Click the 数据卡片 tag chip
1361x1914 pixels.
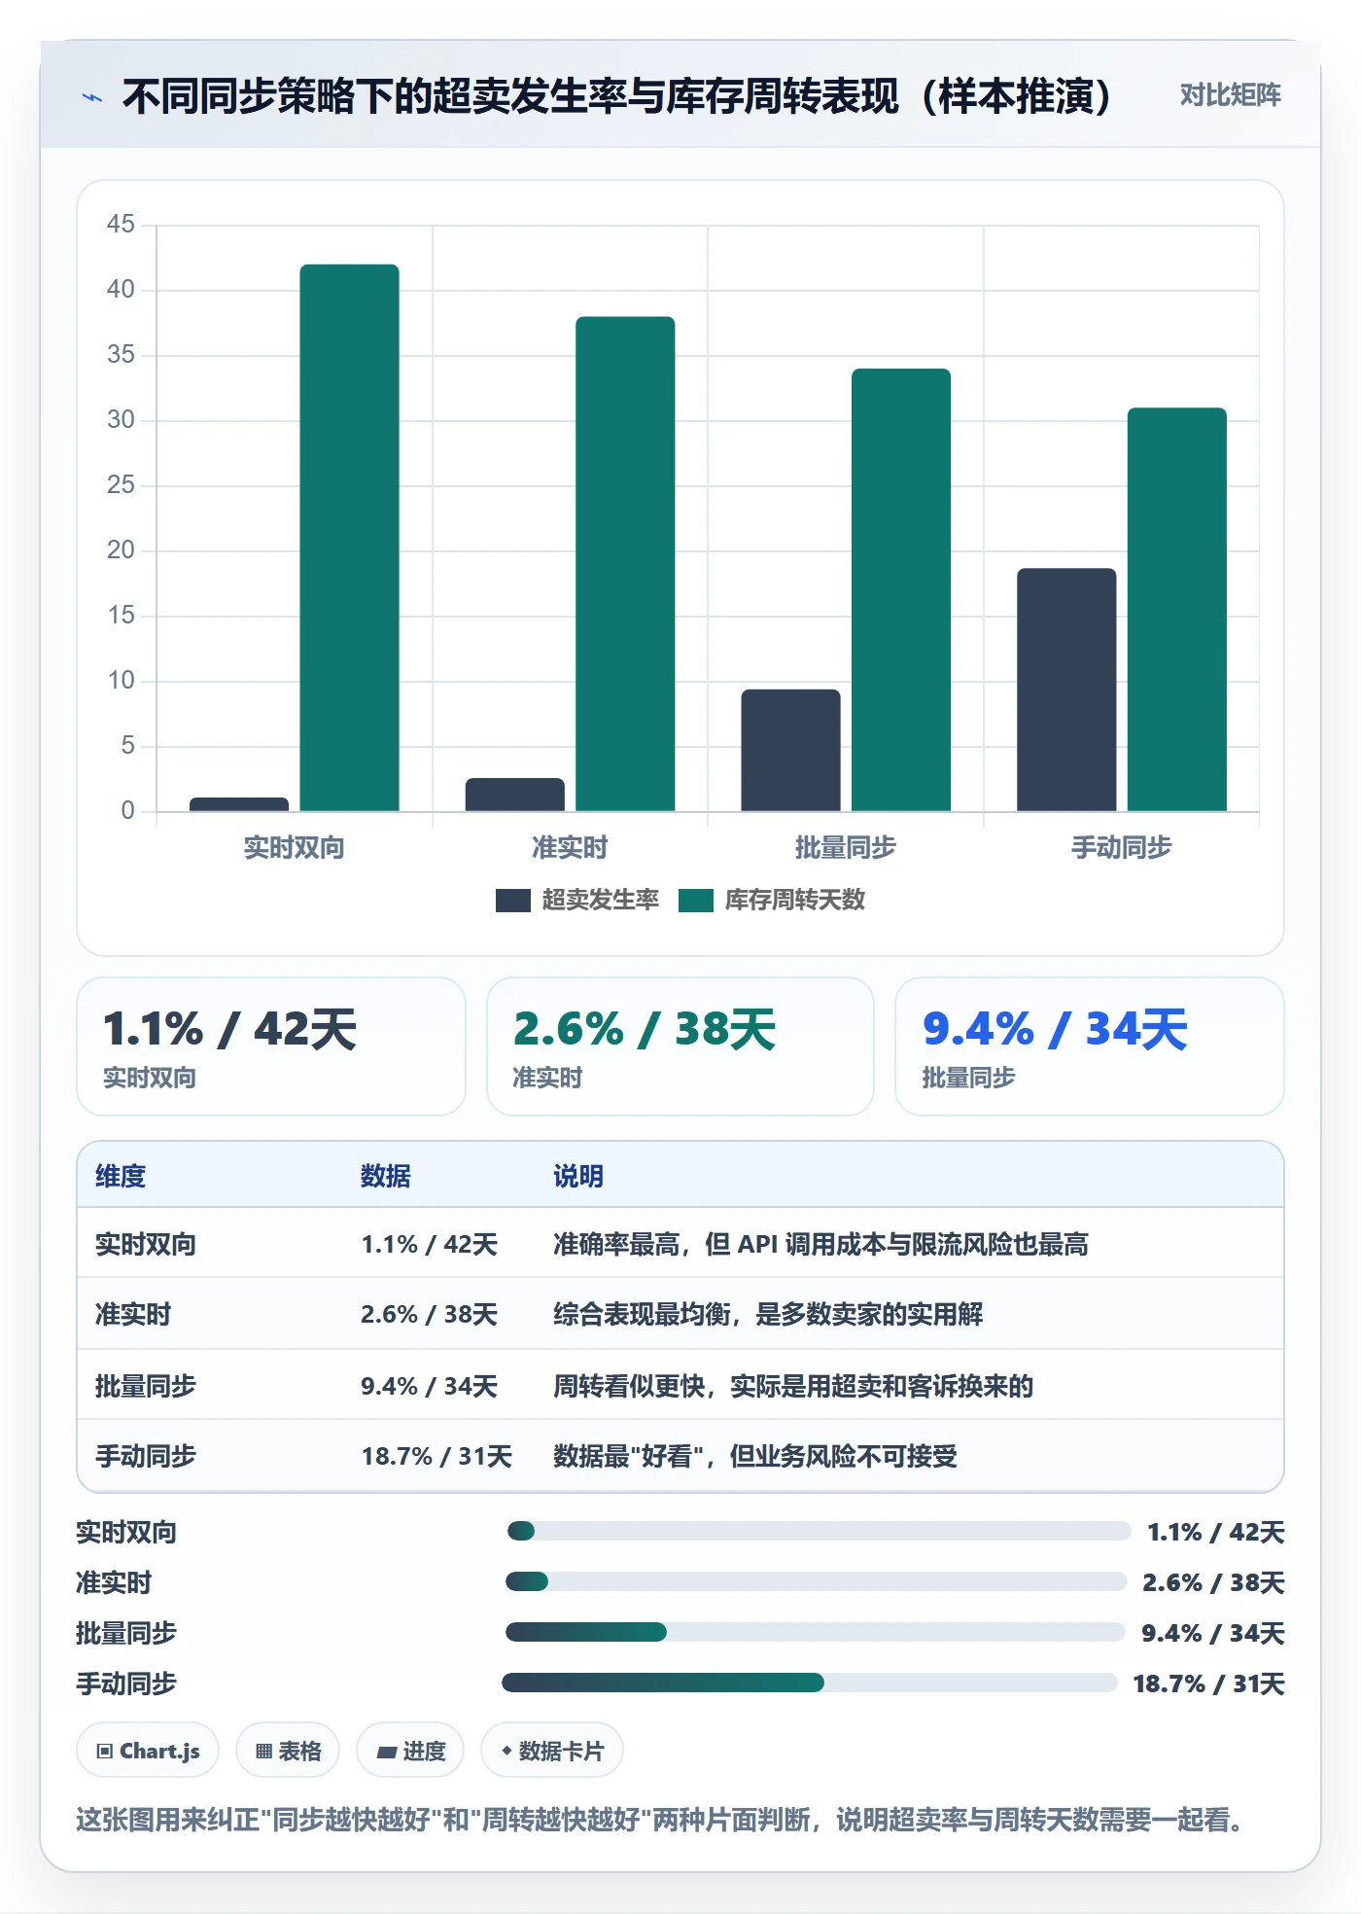552,1751
